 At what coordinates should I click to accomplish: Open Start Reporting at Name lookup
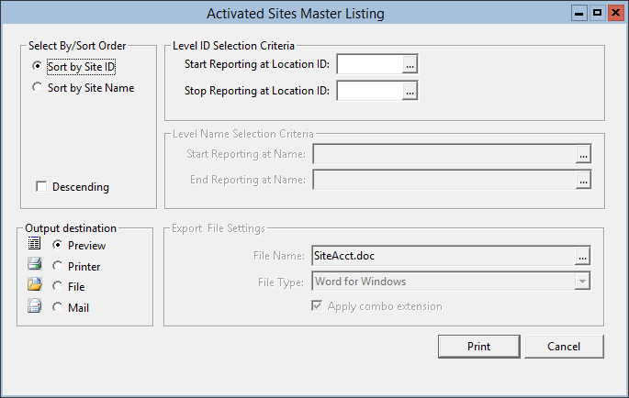click(x=582, y=154)
